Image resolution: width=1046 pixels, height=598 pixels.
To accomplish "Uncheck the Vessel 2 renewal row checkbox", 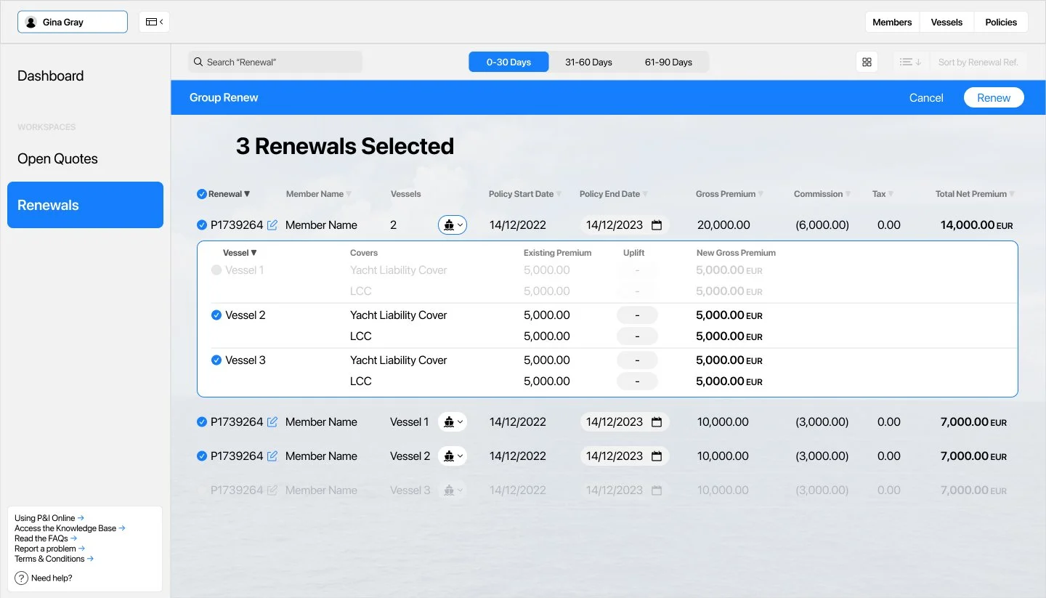I will pyautogui.click(x=202, y=456).
